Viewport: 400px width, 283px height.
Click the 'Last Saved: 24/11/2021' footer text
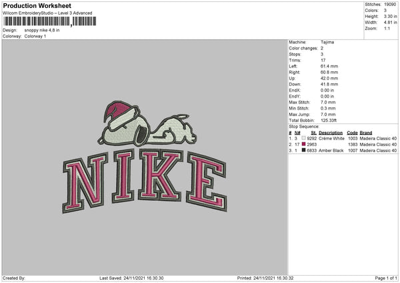pos(131,278)
